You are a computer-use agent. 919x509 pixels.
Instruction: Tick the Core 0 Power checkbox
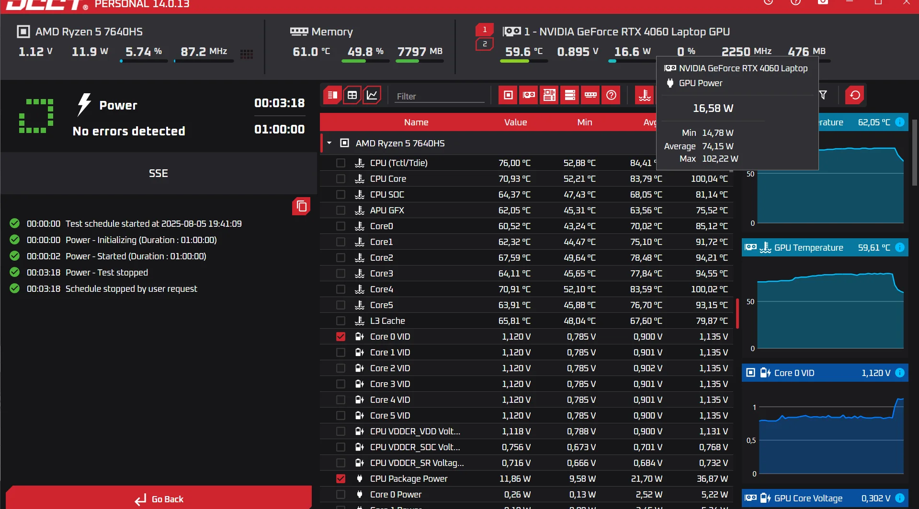pyautogui.click(x=340, y=494)
